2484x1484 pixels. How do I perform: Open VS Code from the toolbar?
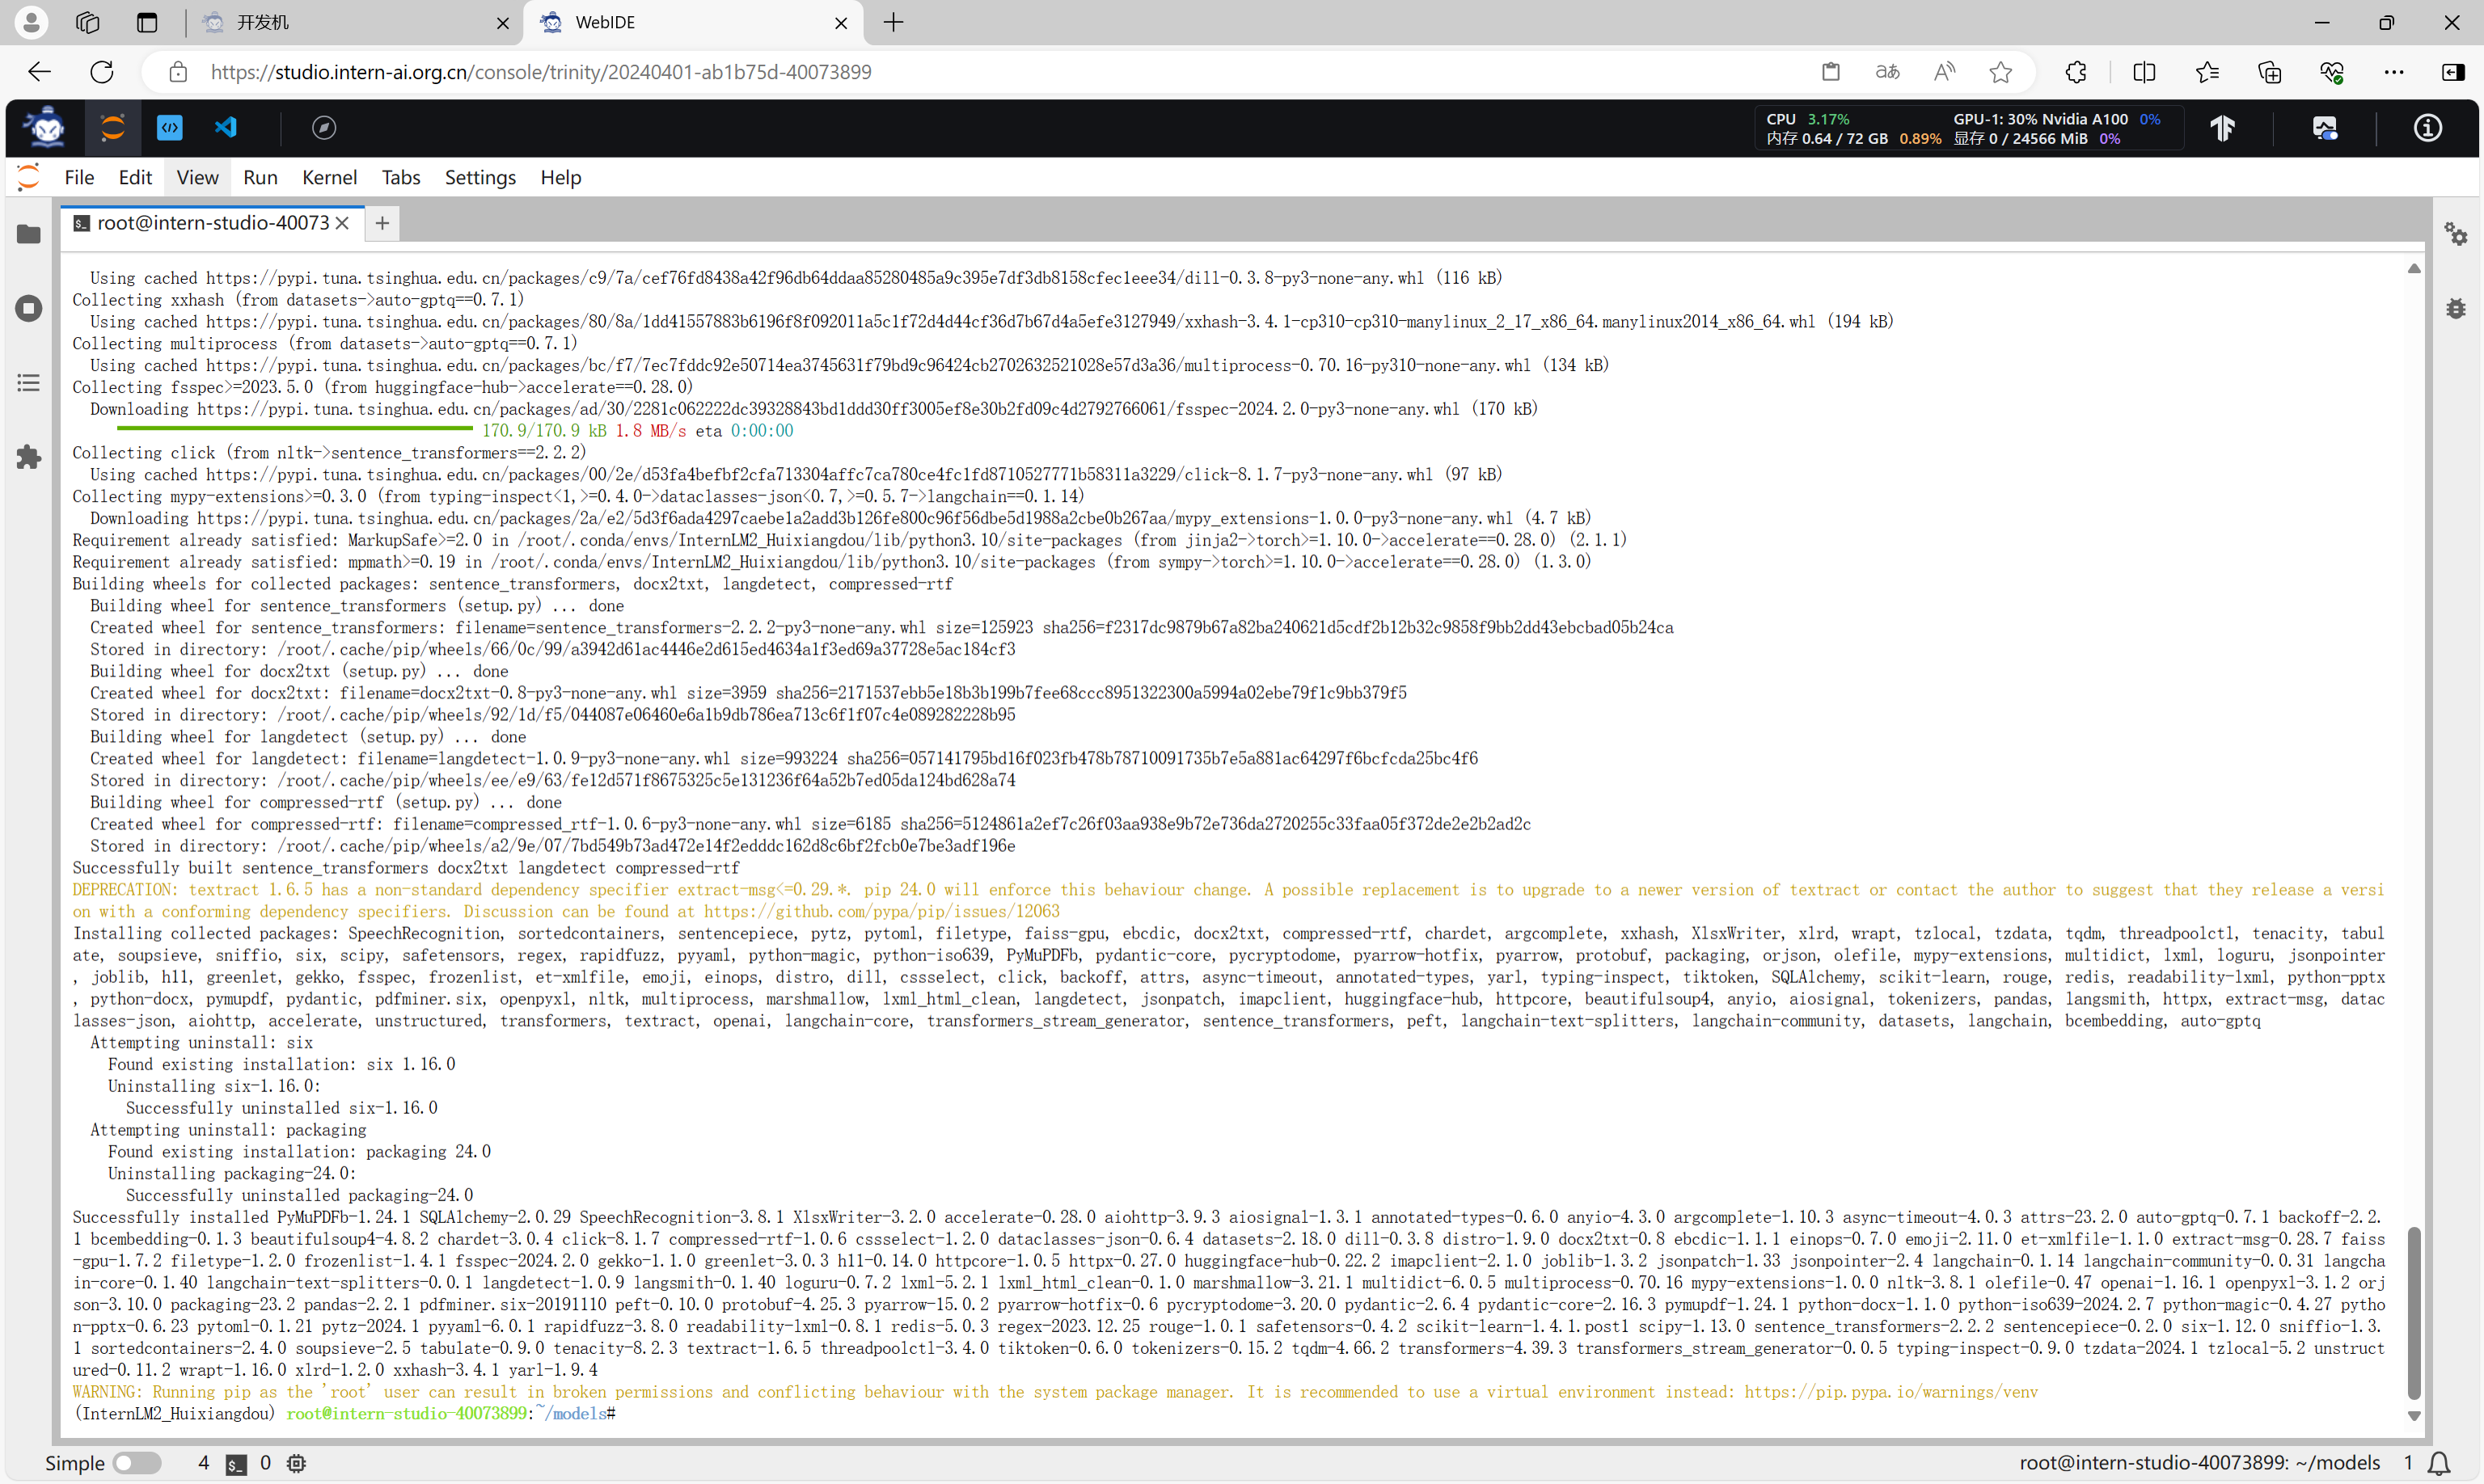226,128
